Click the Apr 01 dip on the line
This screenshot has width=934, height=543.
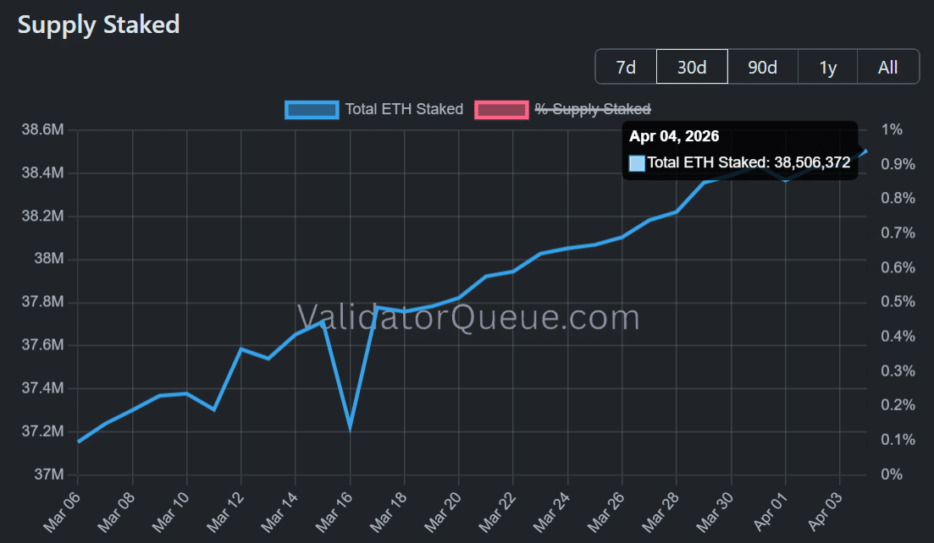(x=786, y=180)
